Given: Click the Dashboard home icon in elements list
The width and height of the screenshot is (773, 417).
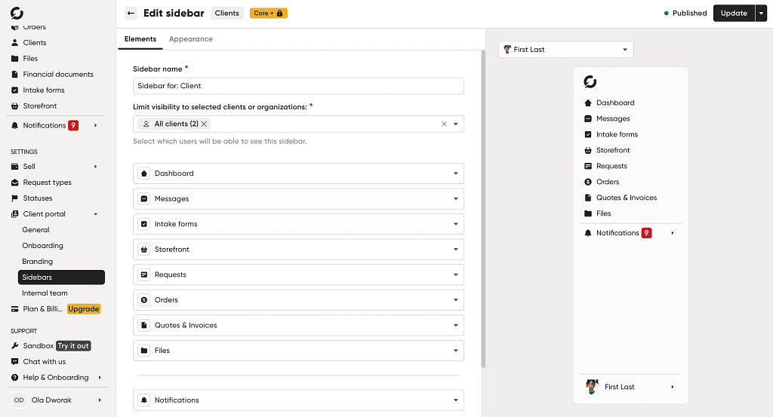Looking at the screenshot, I should click(x=144, y=173).
